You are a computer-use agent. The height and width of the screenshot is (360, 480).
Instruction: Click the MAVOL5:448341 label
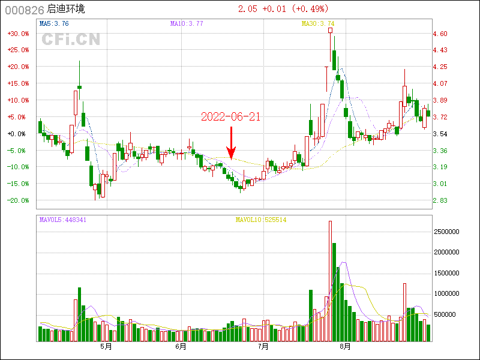pyautogui.click(x=63, y=220)
